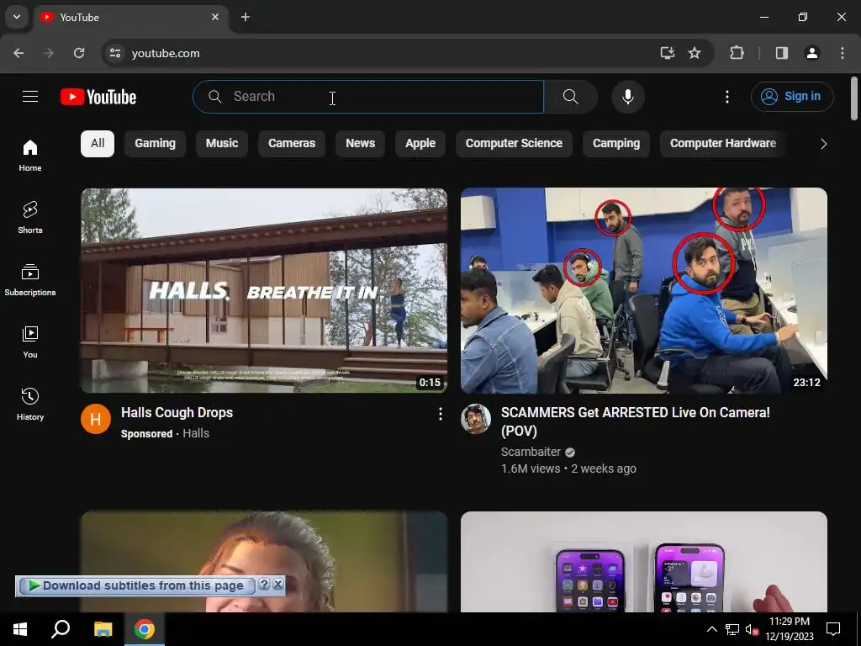The height and width of the screenshot is (646, 861).
Task: Click the Halls channel avatar
Action: [x=96, y=419]
